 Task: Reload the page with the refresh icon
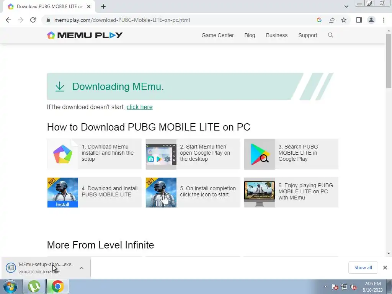pyautogui.click(x=33, y=20)
